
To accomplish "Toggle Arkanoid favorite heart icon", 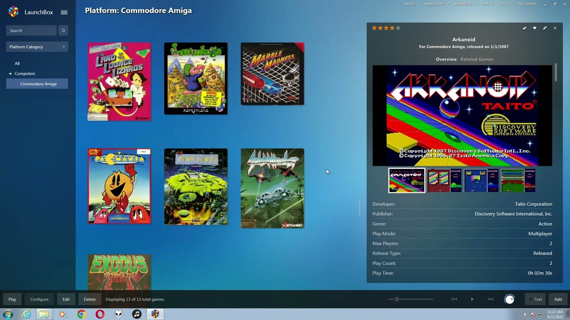I will 535,28.
